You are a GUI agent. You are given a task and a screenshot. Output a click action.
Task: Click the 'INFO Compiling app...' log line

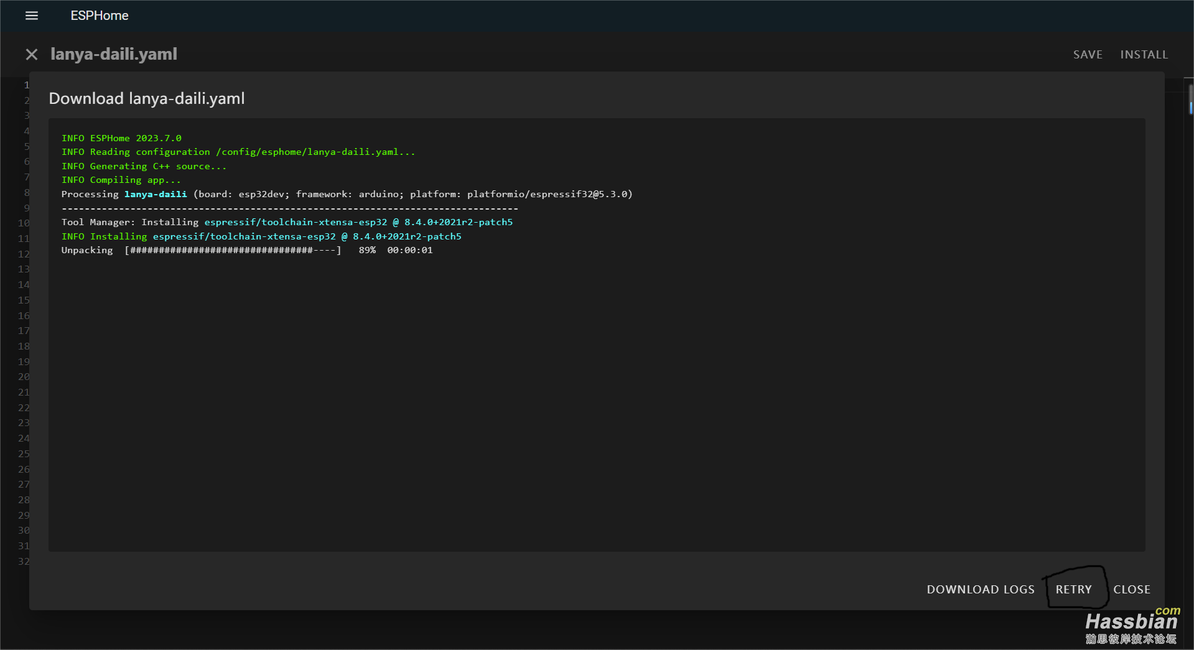tap(121, 180)
